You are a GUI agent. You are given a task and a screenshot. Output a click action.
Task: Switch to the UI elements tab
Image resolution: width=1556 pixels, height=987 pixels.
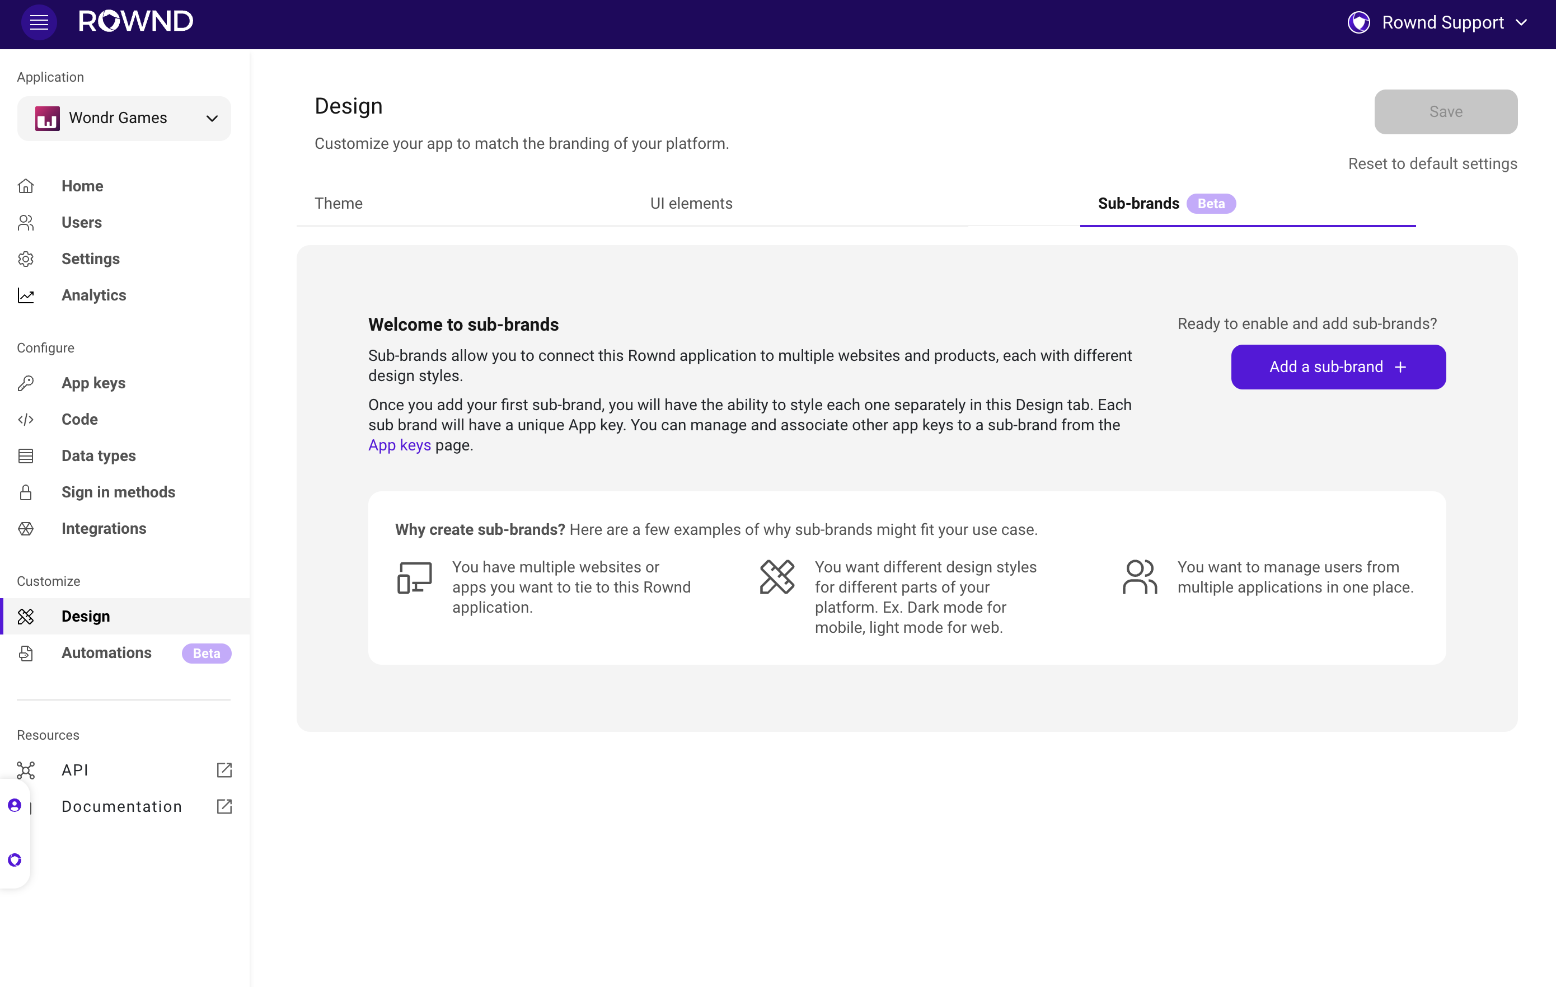[x=691, y=204]
